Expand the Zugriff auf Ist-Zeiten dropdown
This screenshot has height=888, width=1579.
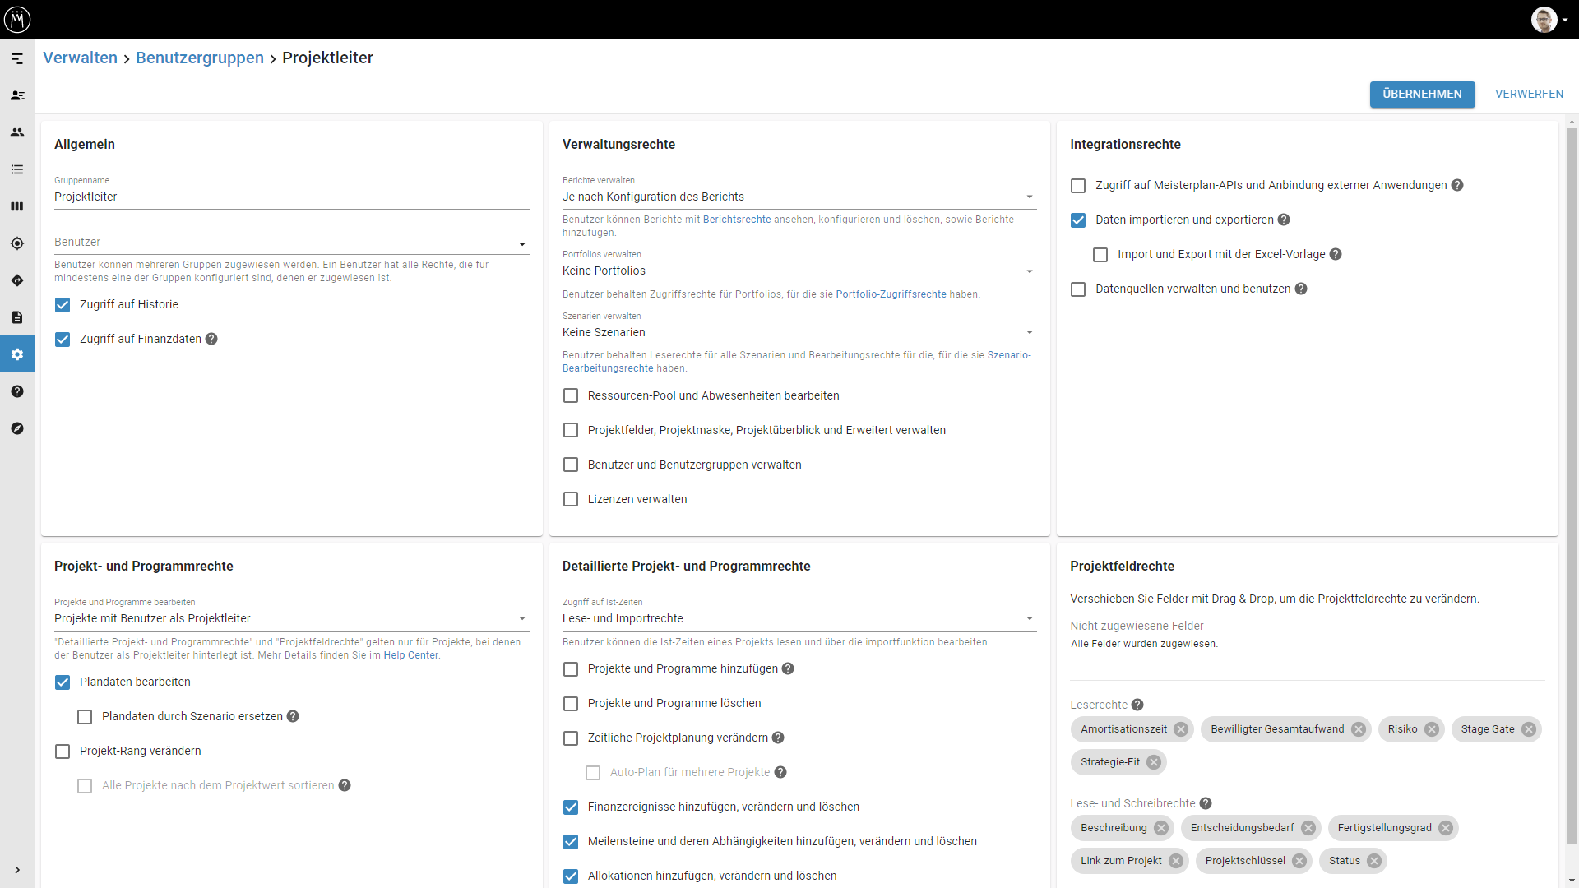(x=799, y=618)
